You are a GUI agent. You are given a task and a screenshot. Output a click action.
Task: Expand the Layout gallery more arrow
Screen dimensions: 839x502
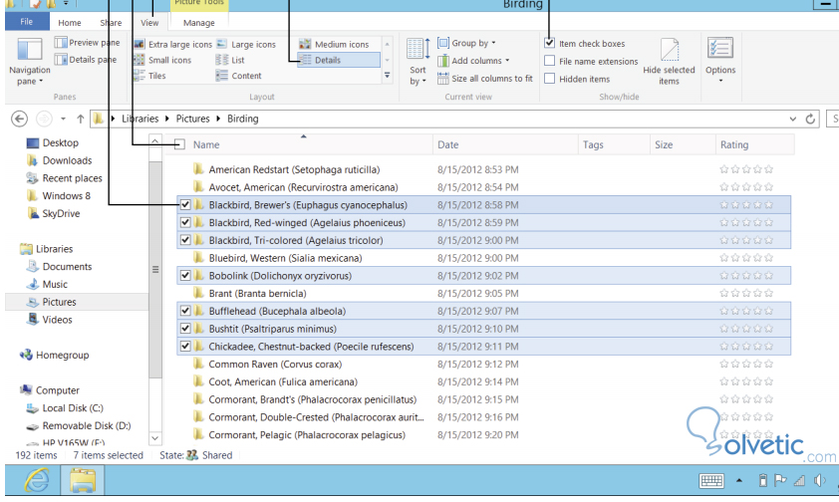pos(387,76)
